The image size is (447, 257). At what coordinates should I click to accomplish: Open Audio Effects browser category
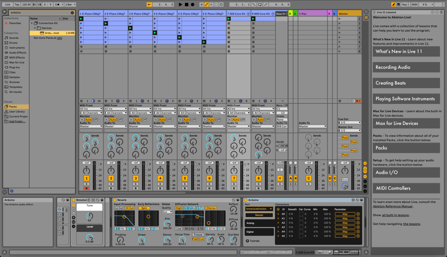pyautogui.click(x=17, y=53)
